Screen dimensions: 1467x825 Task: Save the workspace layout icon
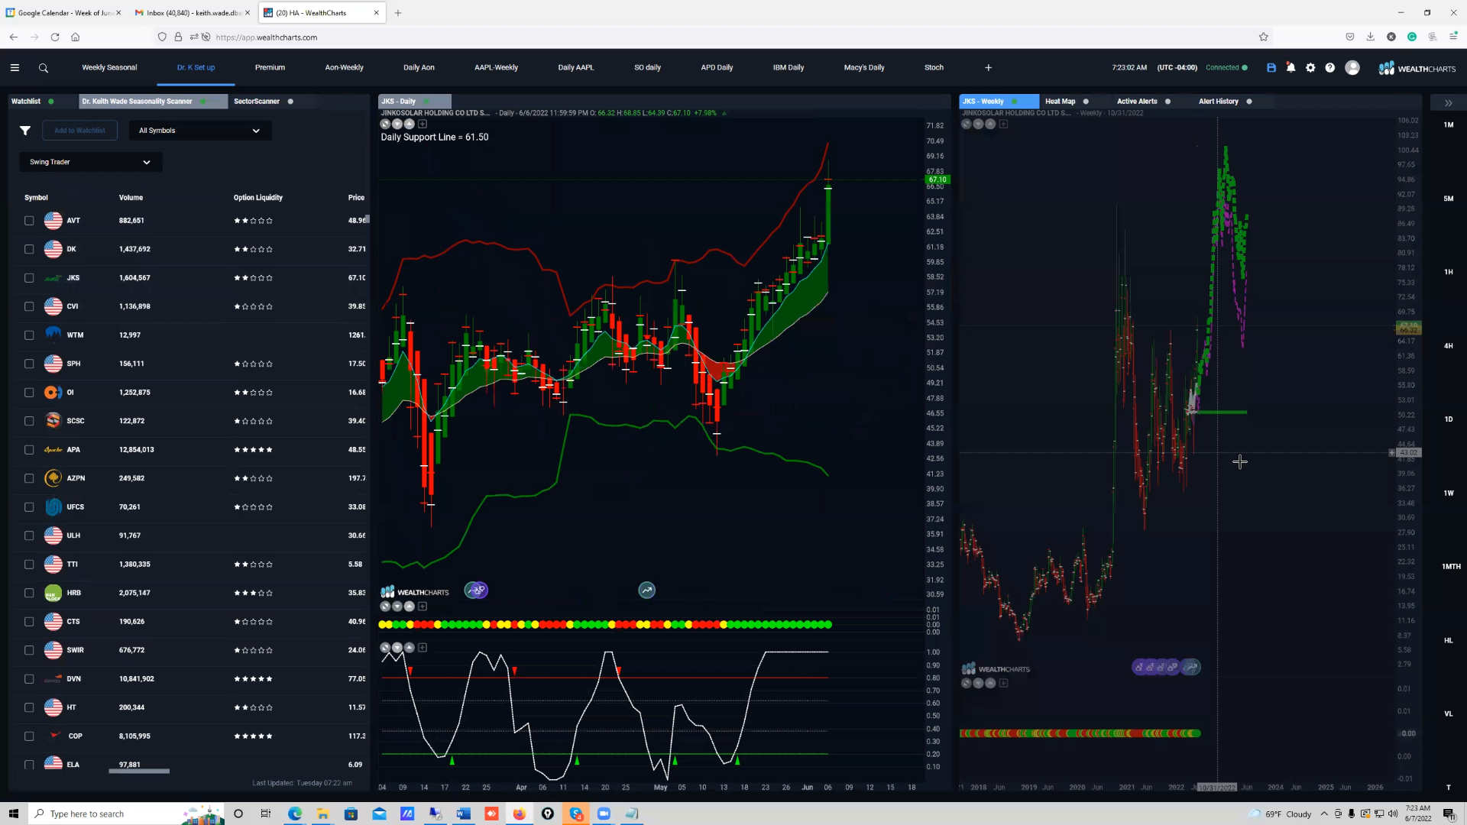1271,68
